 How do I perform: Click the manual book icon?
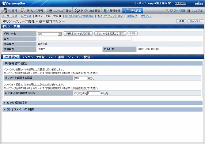pos(189,11)
